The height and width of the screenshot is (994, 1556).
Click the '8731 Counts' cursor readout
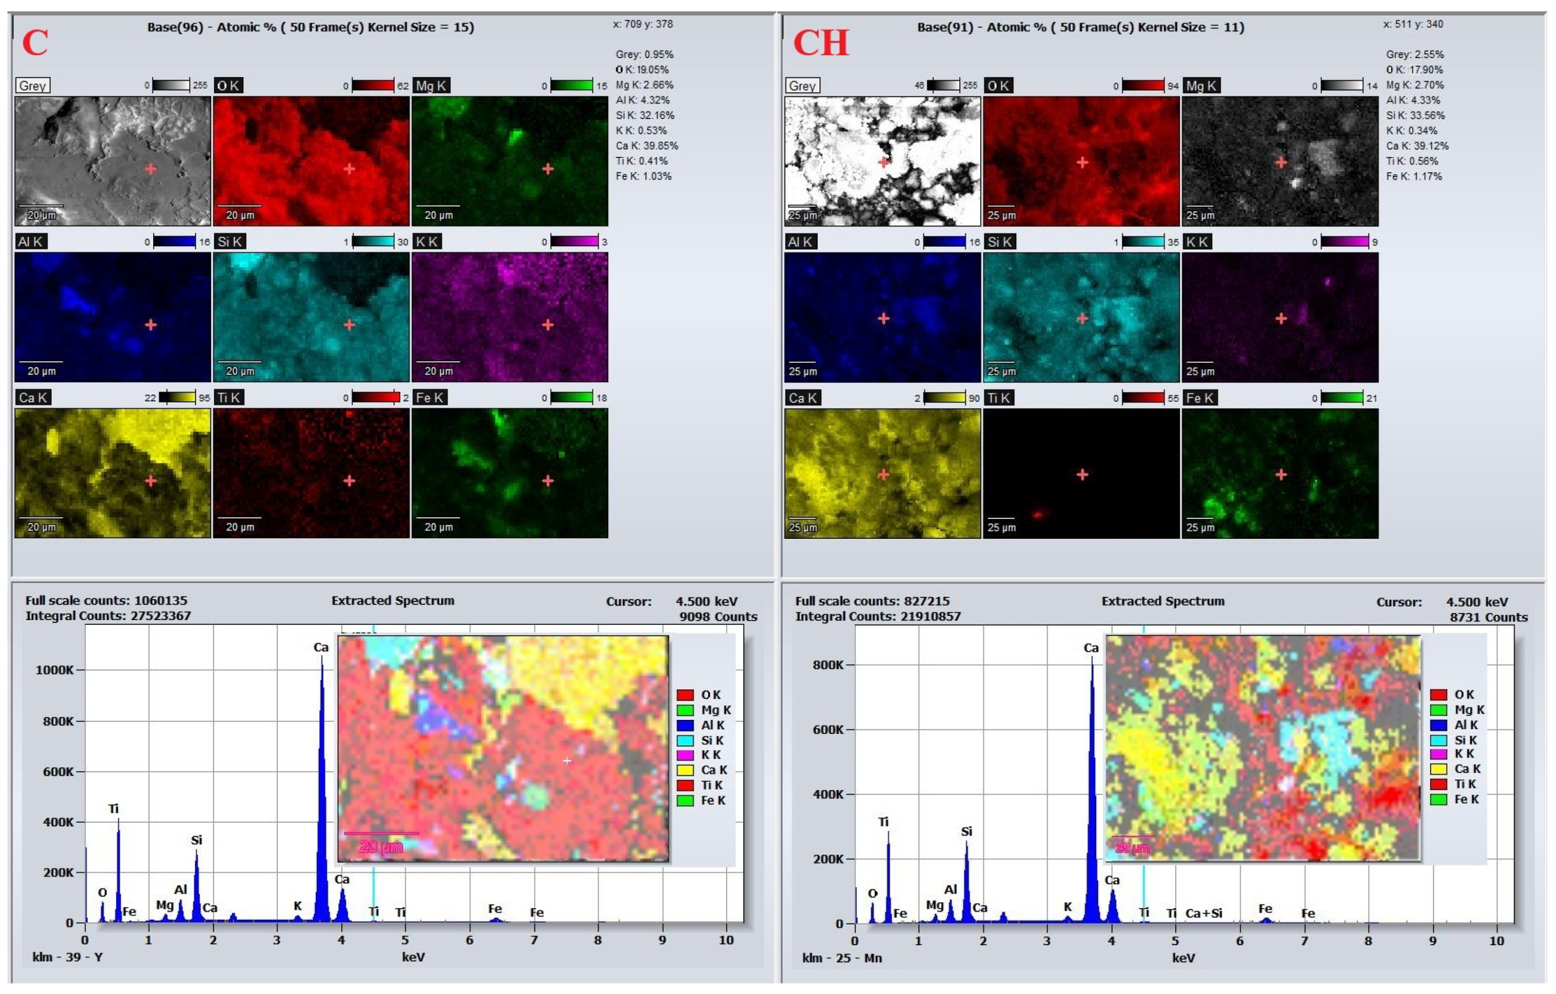pyautogui.click(x=1489, y=617)
